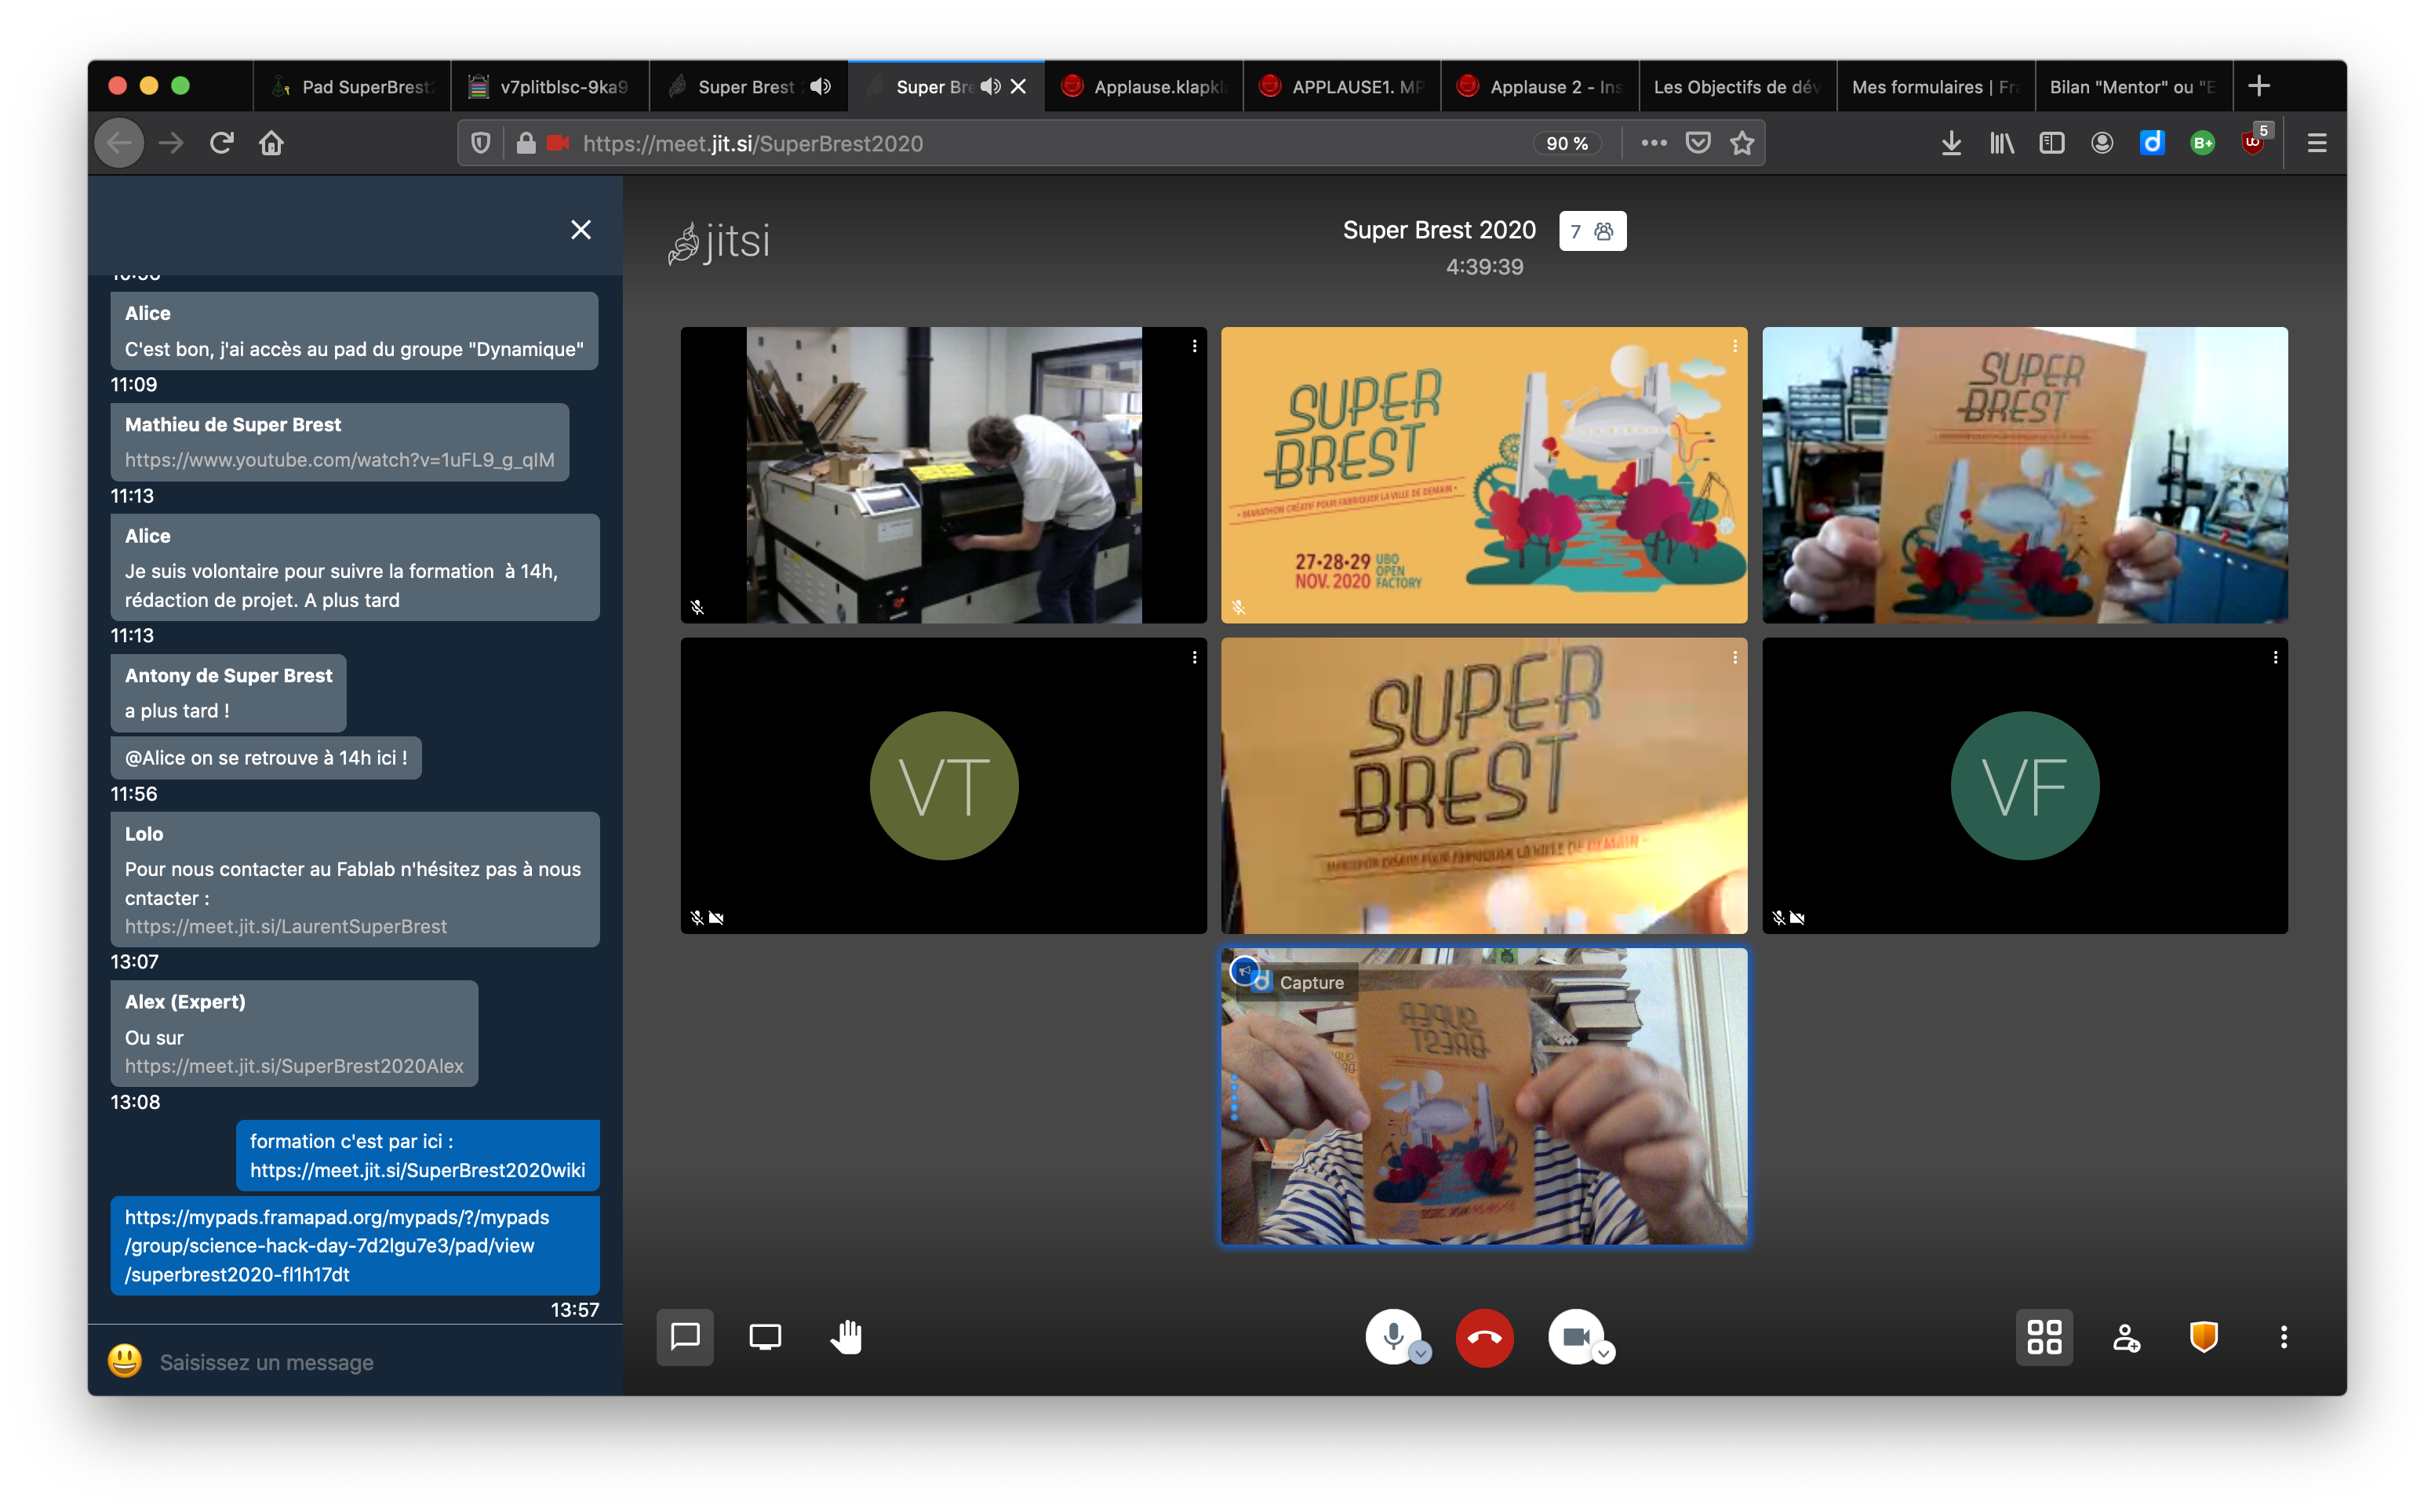Mute the microphone button

tap(1391, 1336)
